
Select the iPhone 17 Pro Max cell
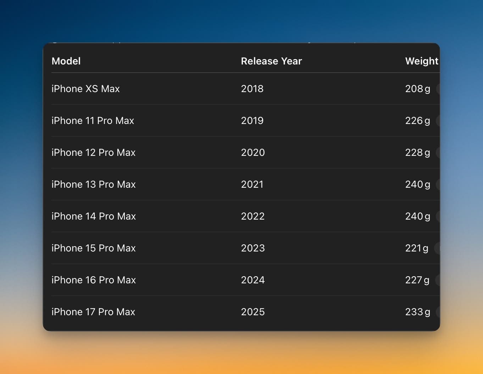pyautogui.click(x=93, y=312)
